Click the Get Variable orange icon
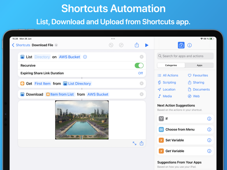The image size is (227, 170). (x=161, y=151)
